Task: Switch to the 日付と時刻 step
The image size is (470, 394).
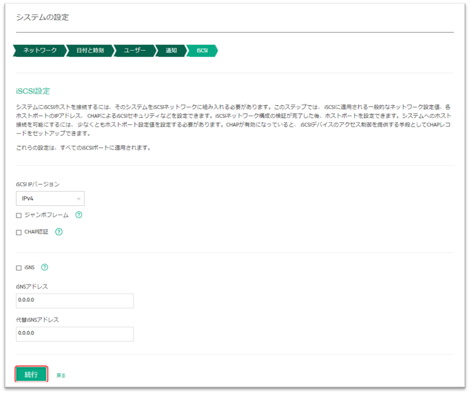Action: click(x=90, y=51)
